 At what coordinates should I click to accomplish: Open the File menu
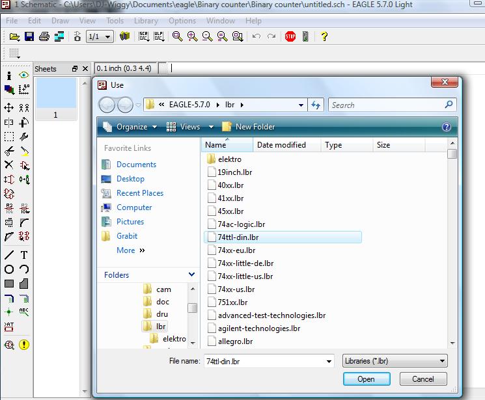coord(12,21)
